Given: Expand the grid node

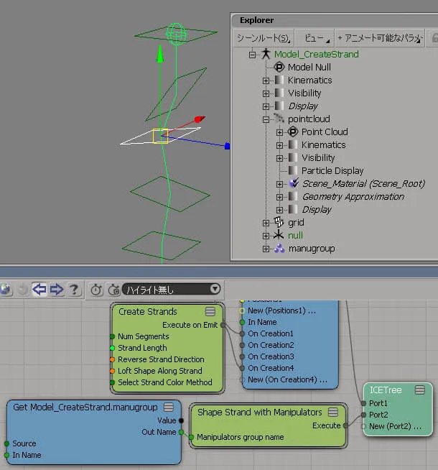Looking at the screenshot, I should (266, 223).
